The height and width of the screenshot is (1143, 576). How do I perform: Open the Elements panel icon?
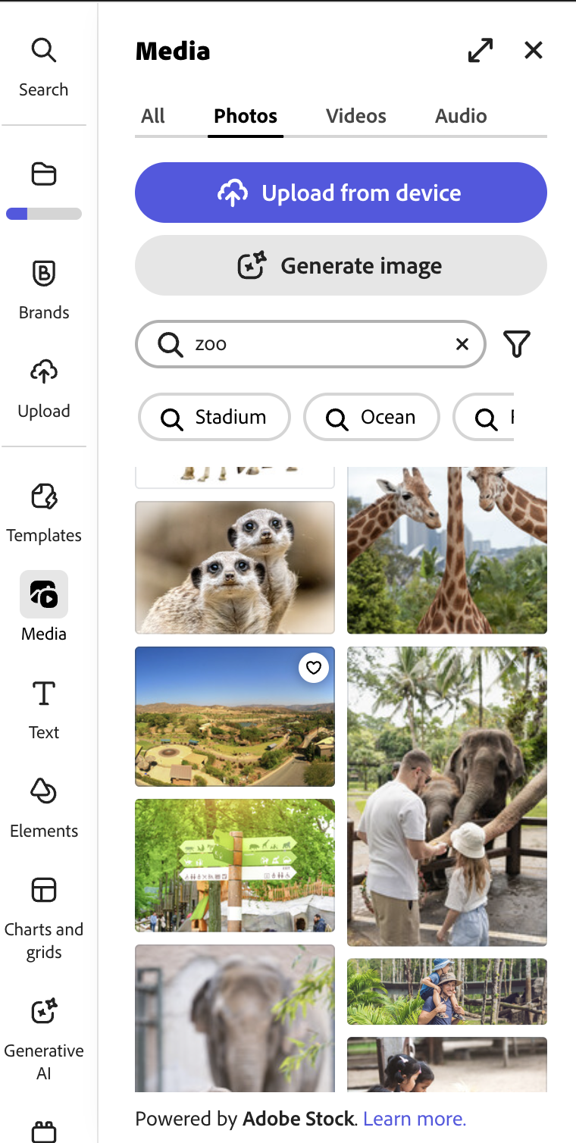[x=44, y=808]
